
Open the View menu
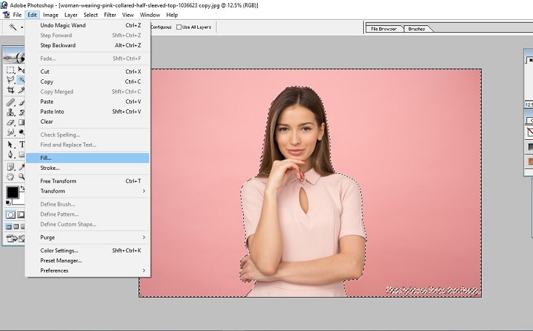click(128, 15)
